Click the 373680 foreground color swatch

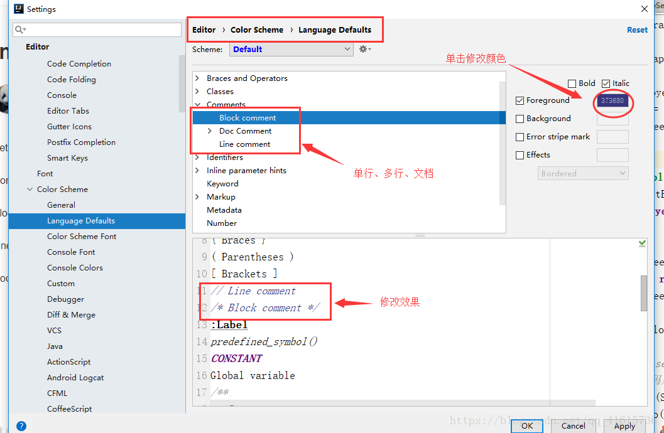click(612, 100)
